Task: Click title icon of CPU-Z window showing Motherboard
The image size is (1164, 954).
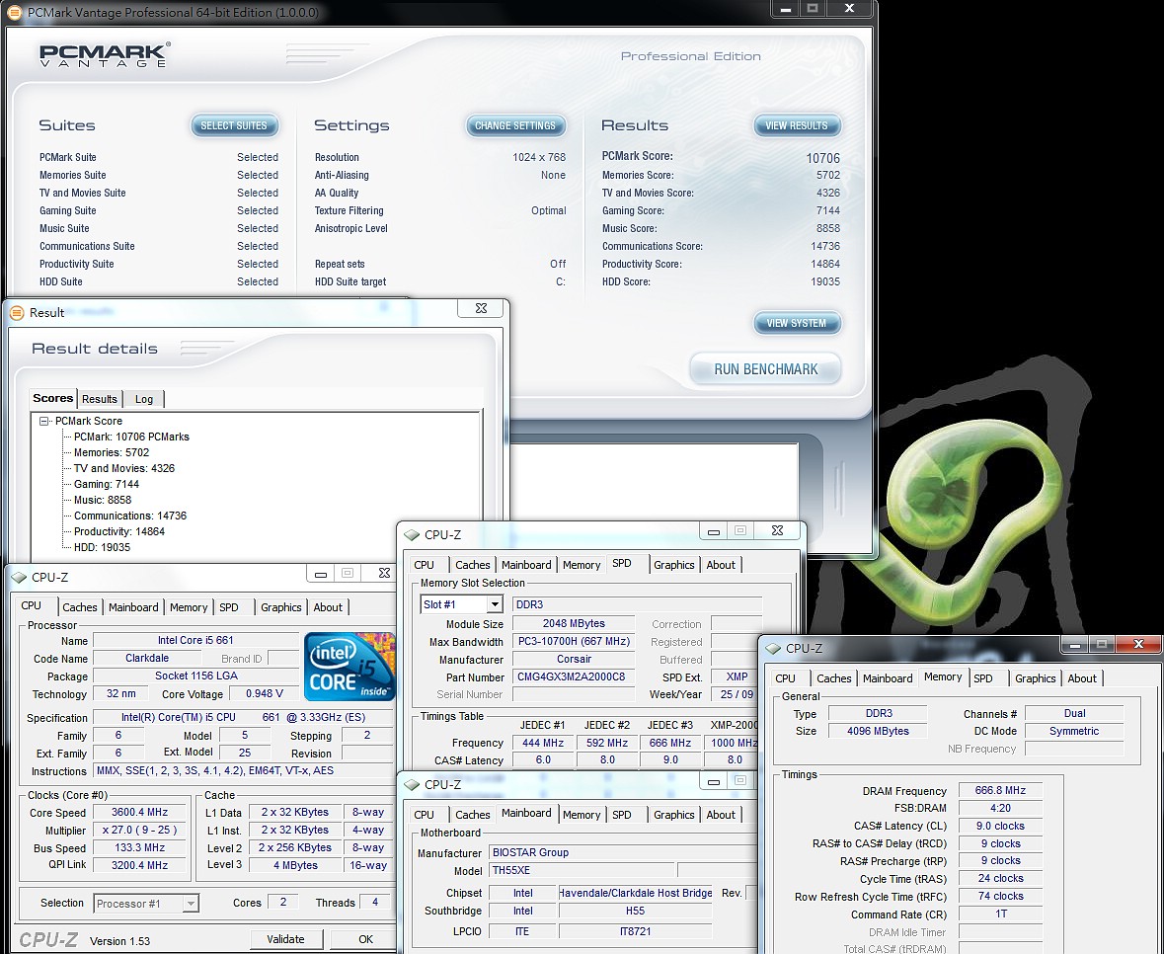Action: pyautogui.click(x=412, y=785)
